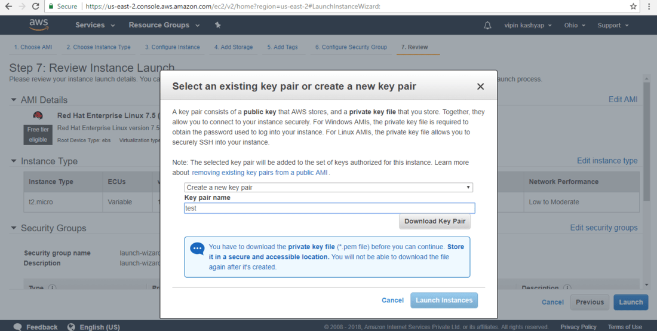The image size is (657, 331).
Task: Collapse the AMI Details section
Action: (x=14, y=100)
